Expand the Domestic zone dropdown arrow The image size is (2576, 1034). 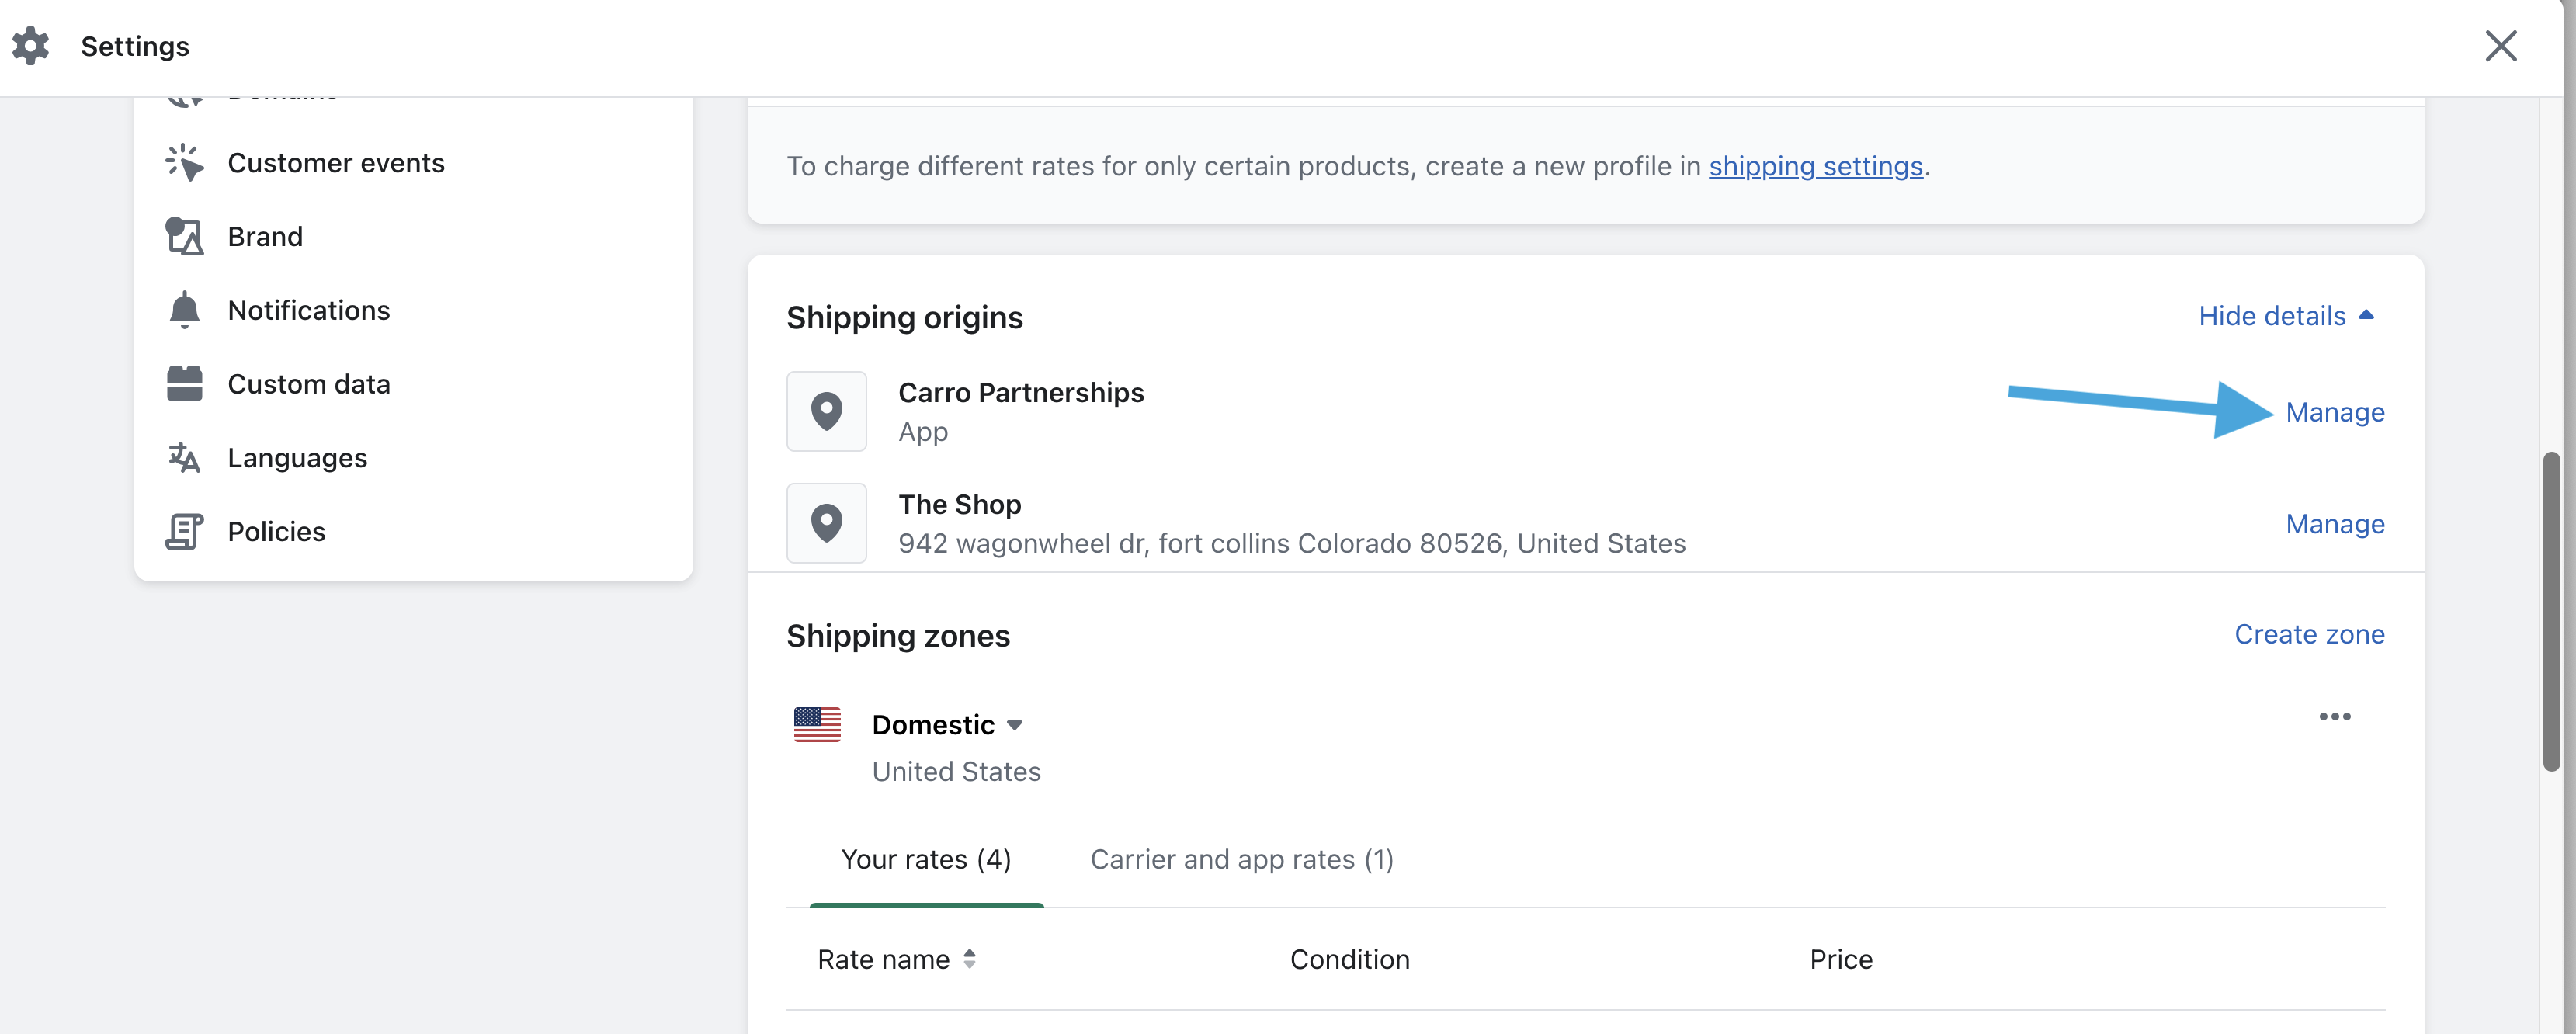tap(1014, 725)
